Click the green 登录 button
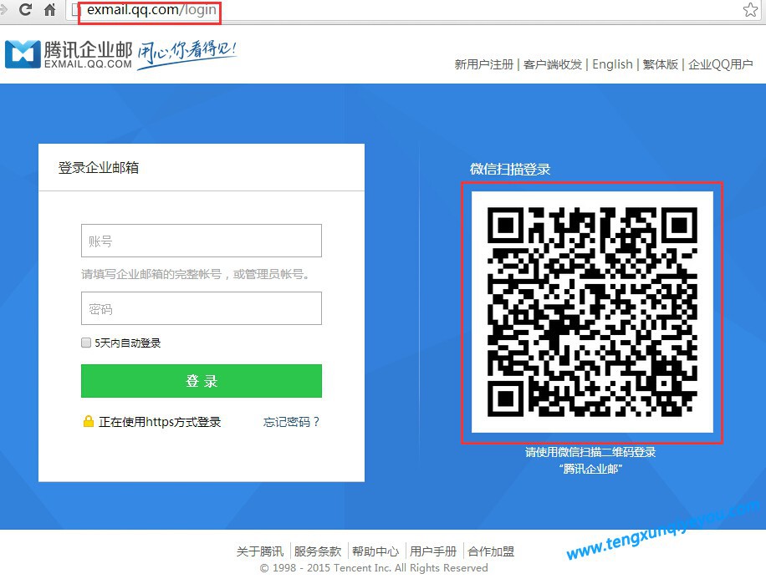This screenshot has width=766, height=584. 202,381
